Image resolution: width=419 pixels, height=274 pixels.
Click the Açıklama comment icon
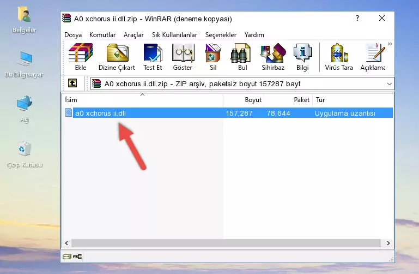point(373,57)
